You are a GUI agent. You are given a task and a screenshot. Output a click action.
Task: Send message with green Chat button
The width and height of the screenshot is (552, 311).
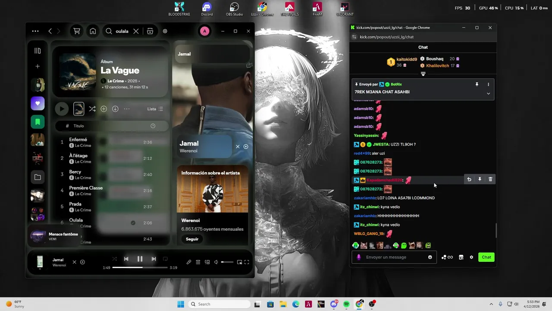pos(486,257)
